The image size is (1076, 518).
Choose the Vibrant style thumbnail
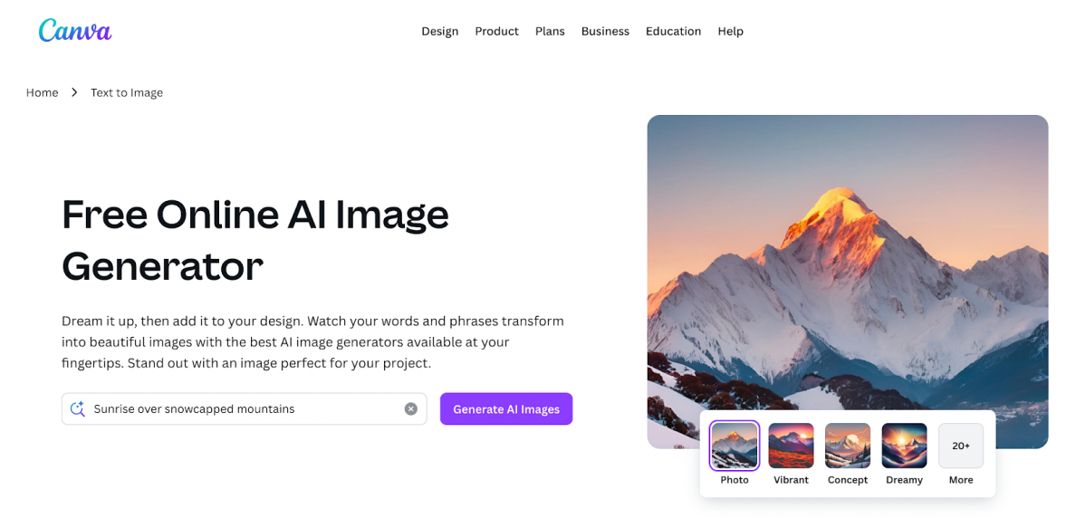click(x=792, y=446)
